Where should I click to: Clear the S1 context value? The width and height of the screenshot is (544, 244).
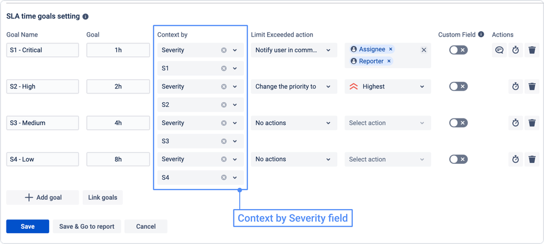[223, 69]
